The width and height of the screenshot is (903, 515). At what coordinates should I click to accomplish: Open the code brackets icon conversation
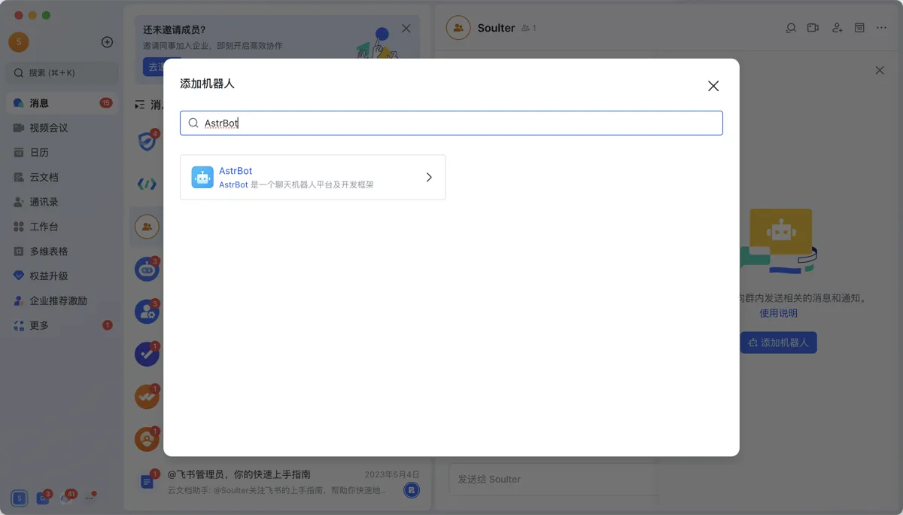147,184
